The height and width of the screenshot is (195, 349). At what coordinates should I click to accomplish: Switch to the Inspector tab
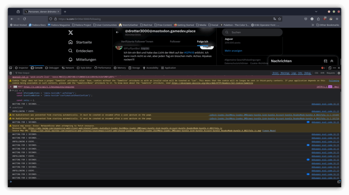point(21,68)
